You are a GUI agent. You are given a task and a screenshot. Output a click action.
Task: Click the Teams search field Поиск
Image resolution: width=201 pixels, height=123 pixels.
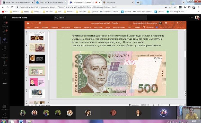(101, 18)
